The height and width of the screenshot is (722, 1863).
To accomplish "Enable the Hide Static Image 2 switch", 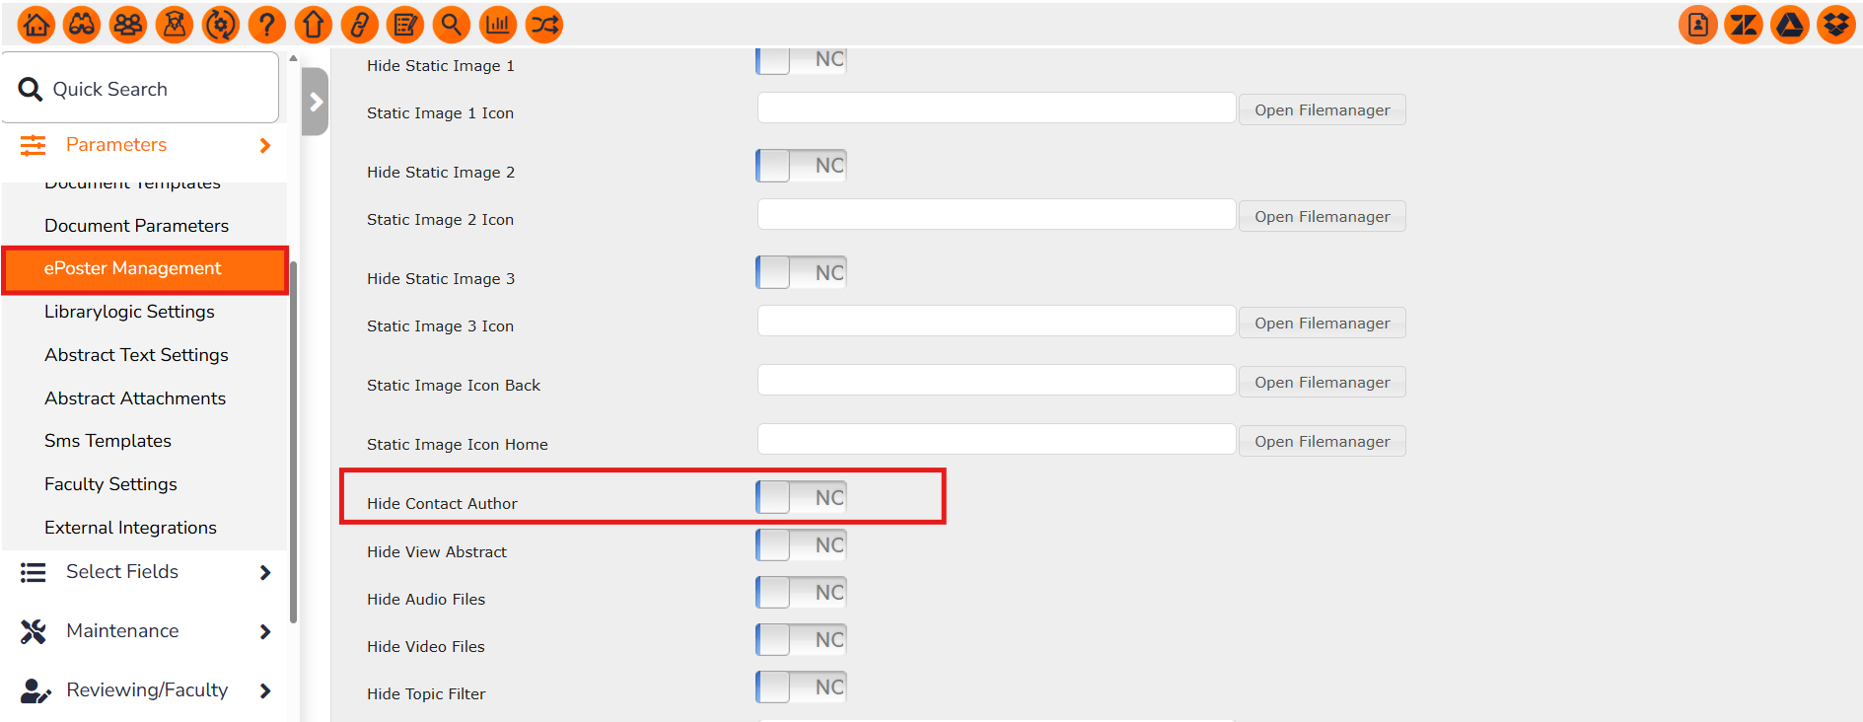I will point(801,166).
